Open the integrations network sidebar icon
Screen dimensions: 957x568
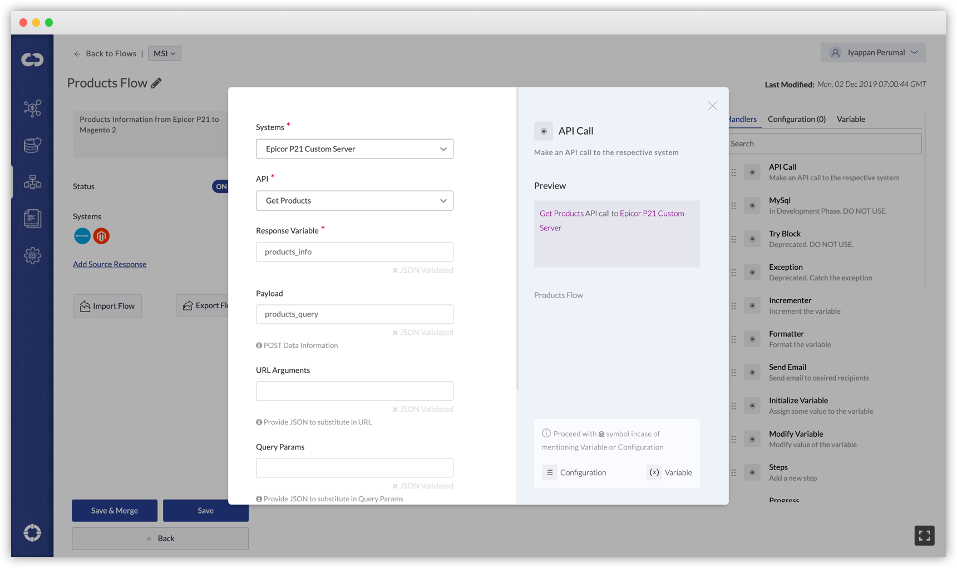(32, 108)
